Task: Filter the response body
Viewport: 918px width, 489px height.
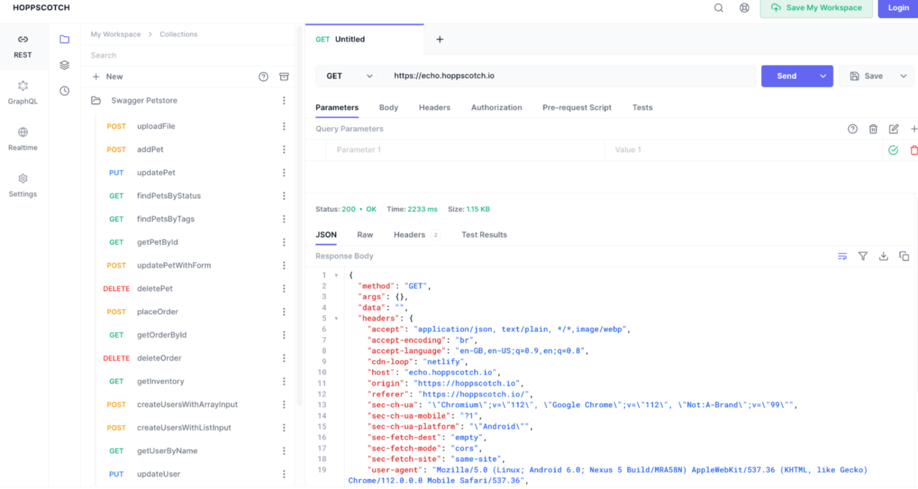Action: 863,256
